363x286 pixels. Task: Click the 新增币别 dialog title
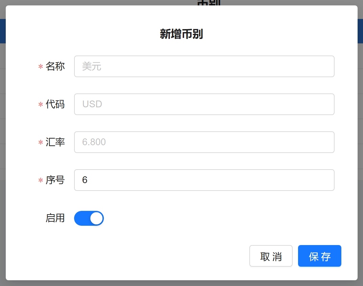coord(181,34)
